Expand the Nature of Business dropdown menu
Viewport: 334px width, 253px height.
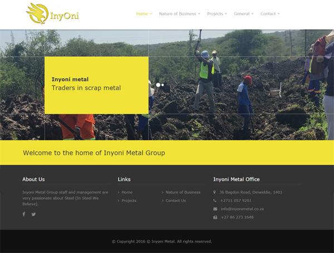point(179,13)
